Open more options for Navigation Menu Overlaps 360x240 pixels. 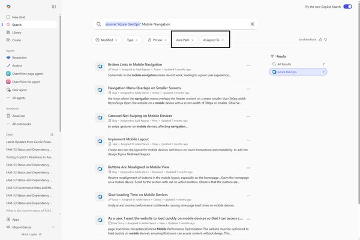[x=248, y=89]
